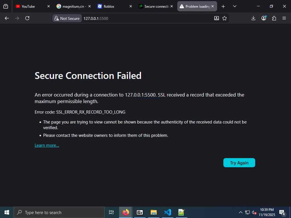Open Firefox account menu
Viewport: 291px width, 218px height.
pyautogui.click(x=264, y=18)
